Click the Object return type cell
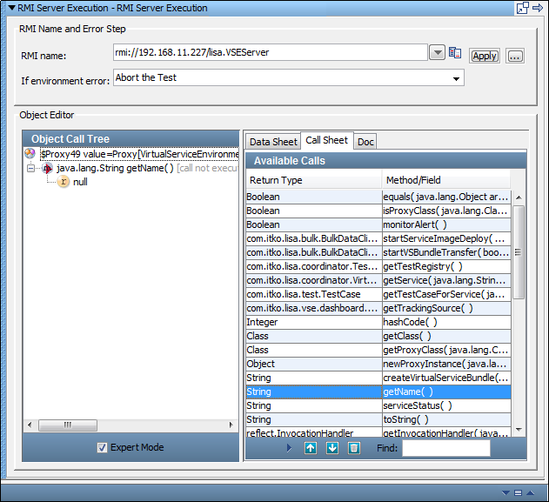Screen dimensions: 549x502 point(314,364)
